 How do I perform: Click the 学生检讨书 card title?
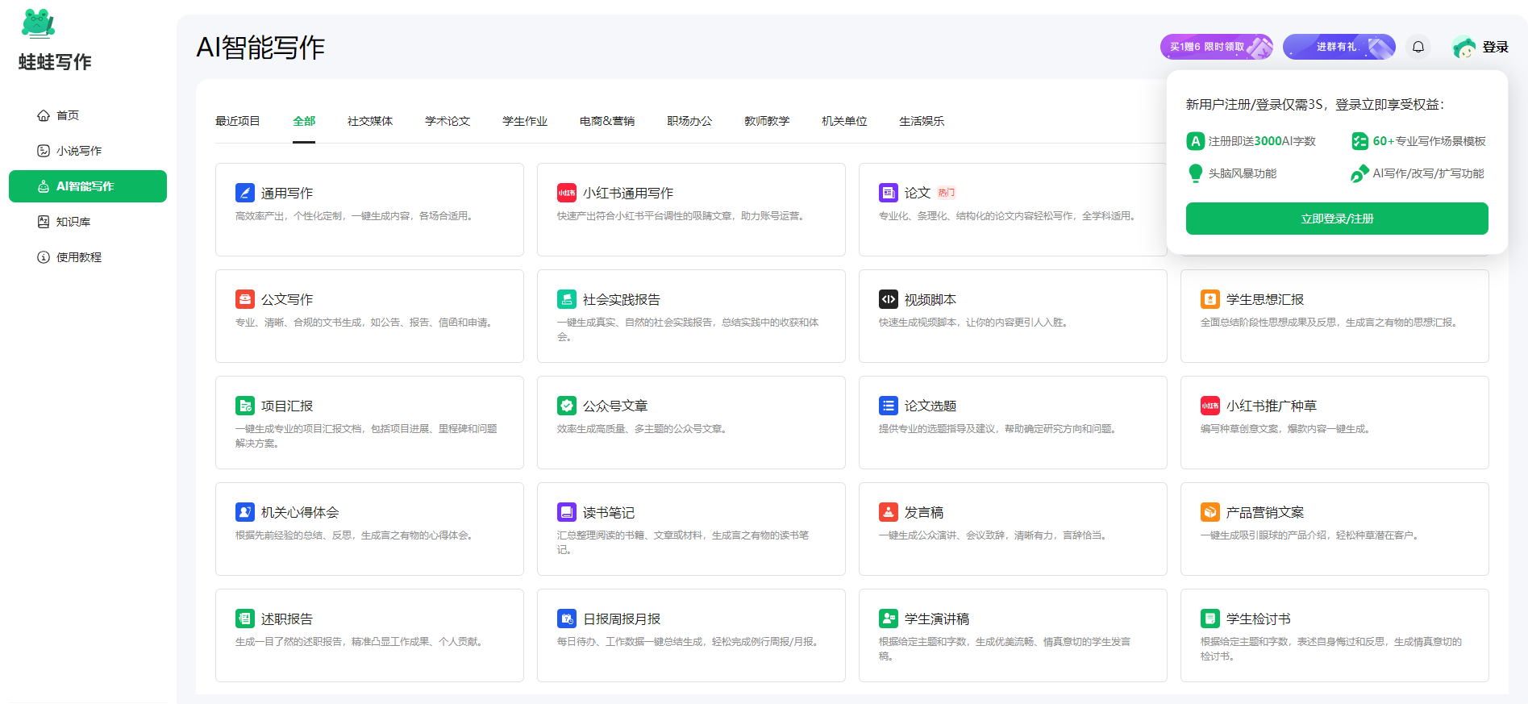1259,619
